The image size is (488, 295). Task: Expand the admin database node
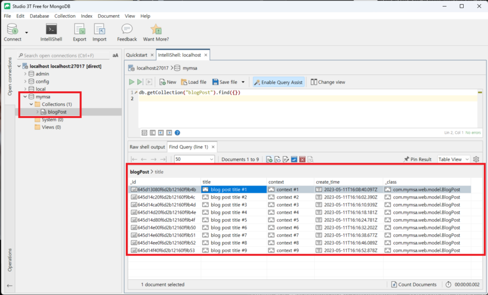25,74
